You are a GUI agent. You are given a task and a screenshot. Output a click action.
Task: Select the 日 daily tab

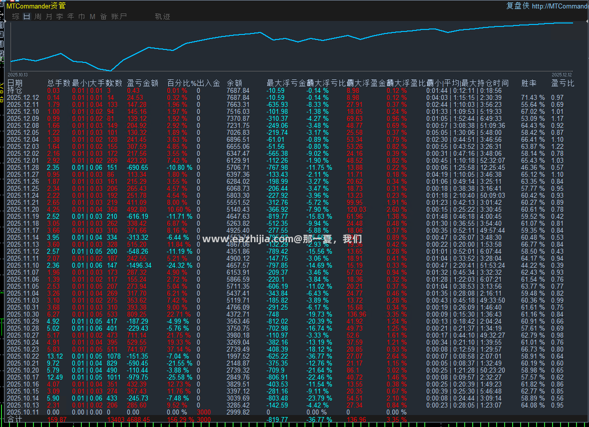coord(26,16)
